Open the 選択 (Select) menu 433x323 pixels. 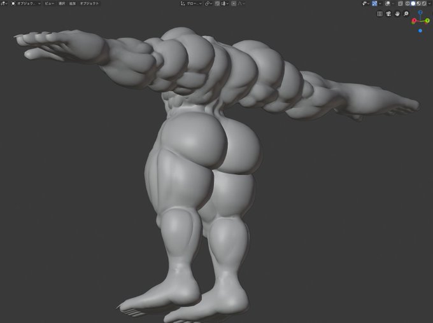pyautogui.click(x=62, y=3)
